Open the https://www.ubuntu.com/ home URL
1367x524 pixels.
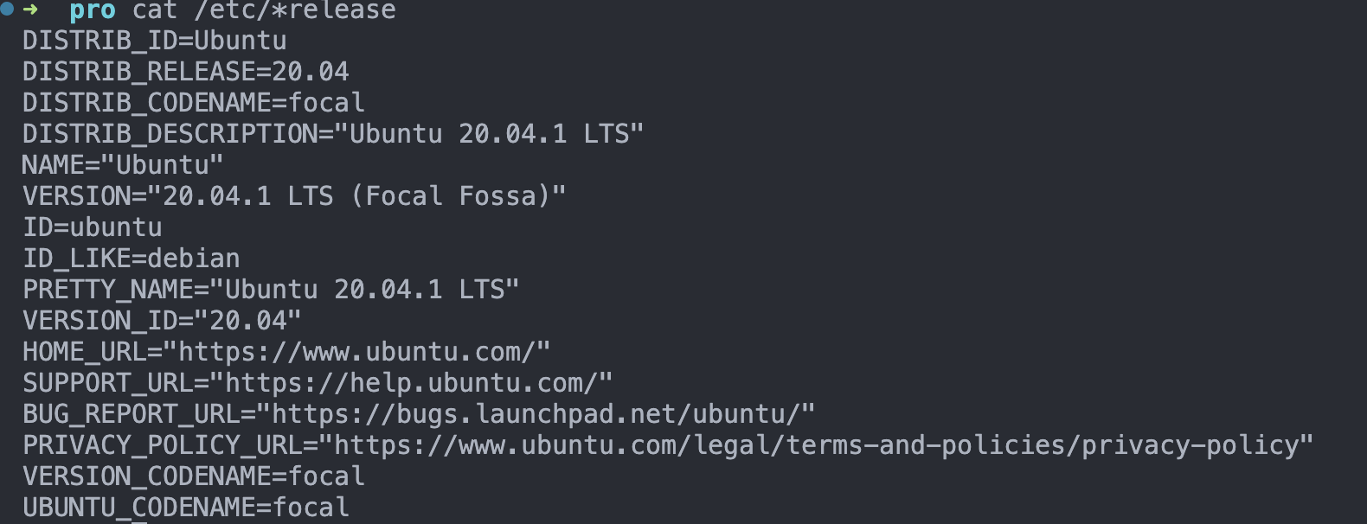pyautogui.click(x=356, y=352)
